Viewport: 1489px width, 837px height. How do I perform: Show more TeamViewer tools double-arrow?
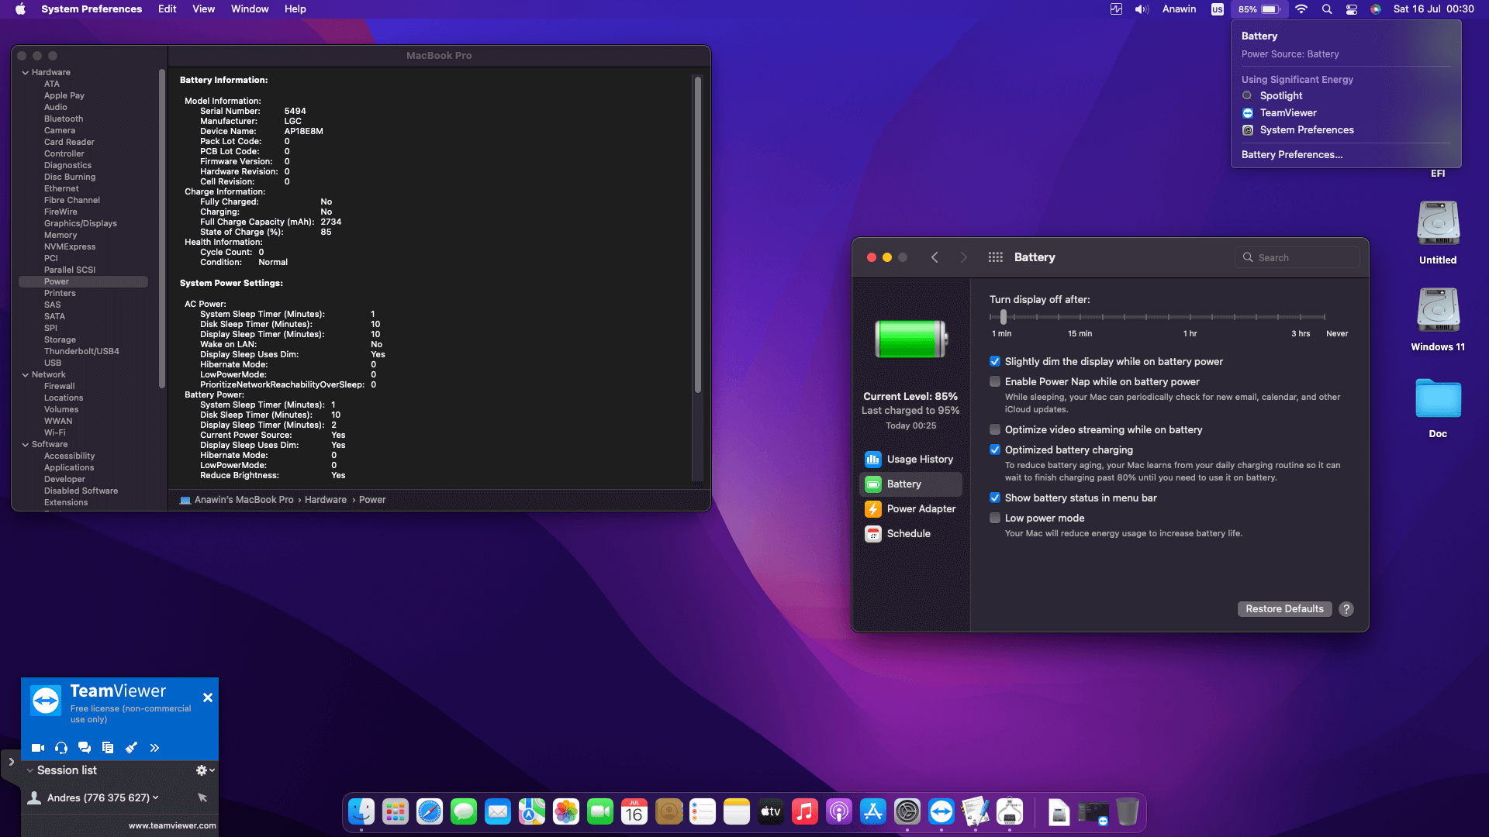(154, 748)
